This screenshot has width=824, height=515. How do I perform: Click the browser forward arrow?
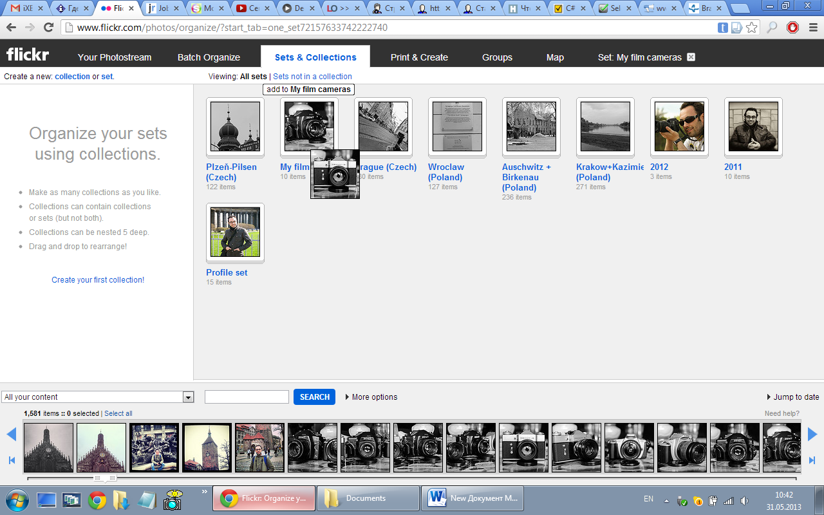click(30, 28)
